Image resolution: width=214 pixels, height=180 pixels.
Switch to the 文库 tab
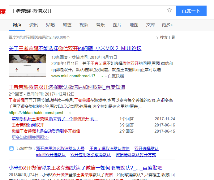point(151,25)
